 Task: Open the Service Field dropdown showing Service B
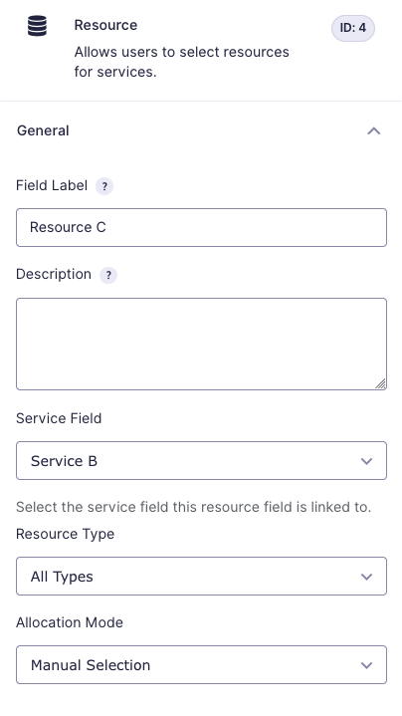click(x=201, y=460)
